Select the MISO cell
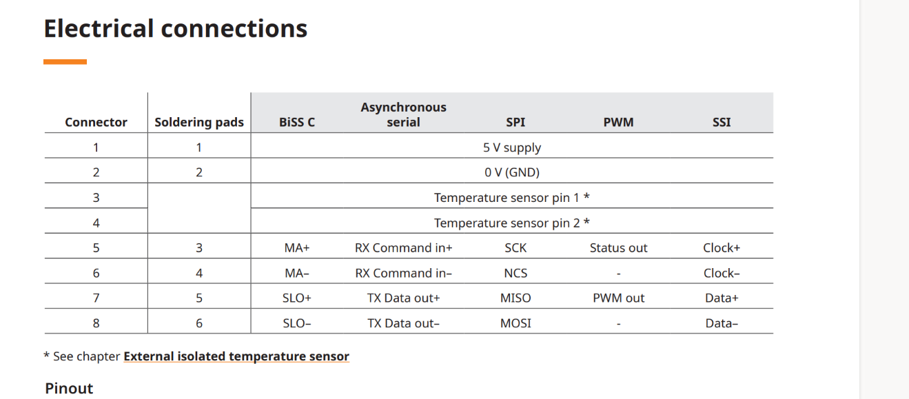This screenshot has height=399, width=909. [x=515, y=298]
